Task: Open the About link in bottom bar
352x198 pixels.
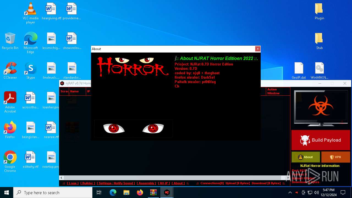Action: point(178,183)
